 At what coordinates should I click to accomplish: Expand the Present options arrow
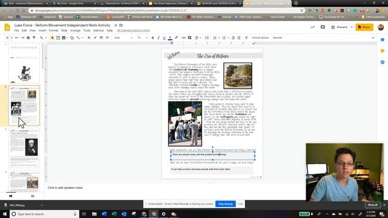tap(352, 27)
